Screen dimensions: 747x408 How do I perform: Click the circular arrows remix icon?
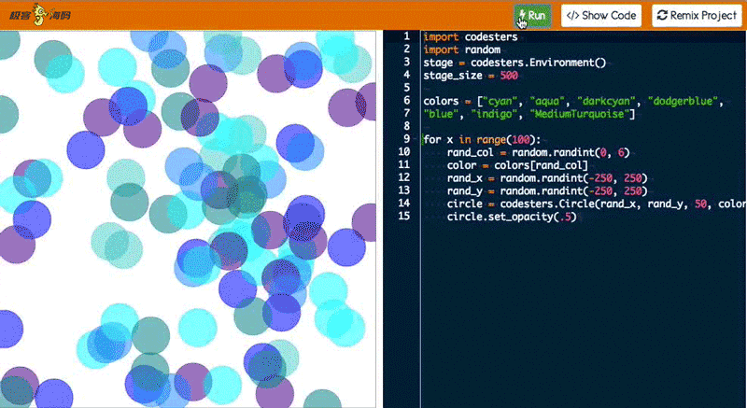662,16
